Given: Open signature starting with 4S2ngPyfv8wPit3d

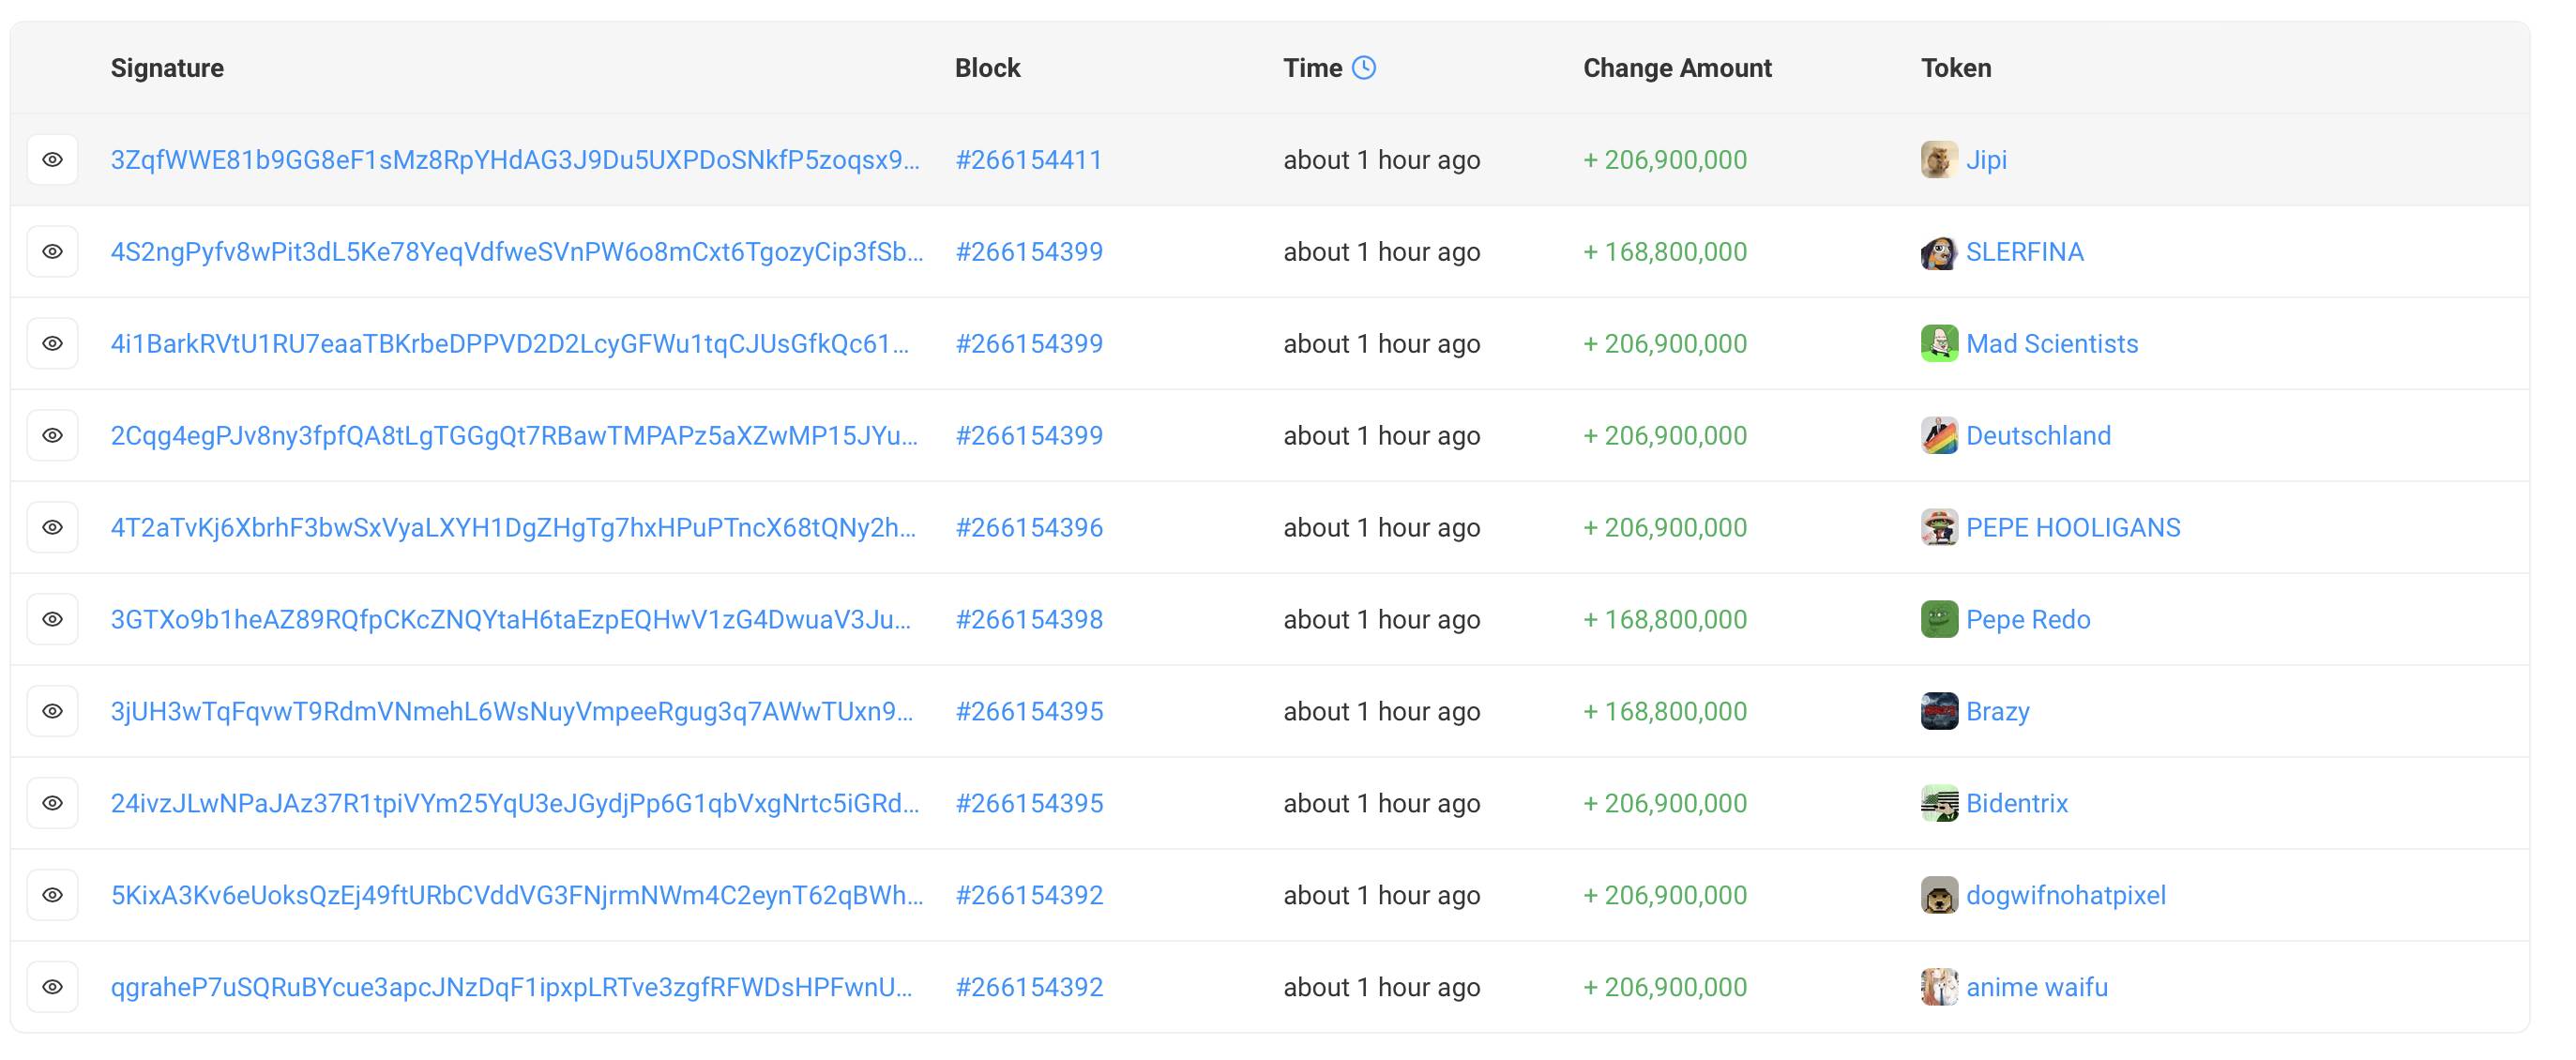Looking at the screenshot, I should pos(517,252).
